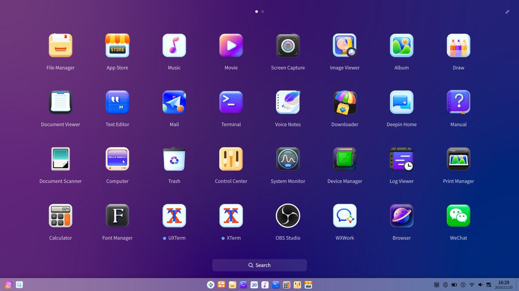Launch Document Scanner
519x291 pixels.
coord(61,159)
